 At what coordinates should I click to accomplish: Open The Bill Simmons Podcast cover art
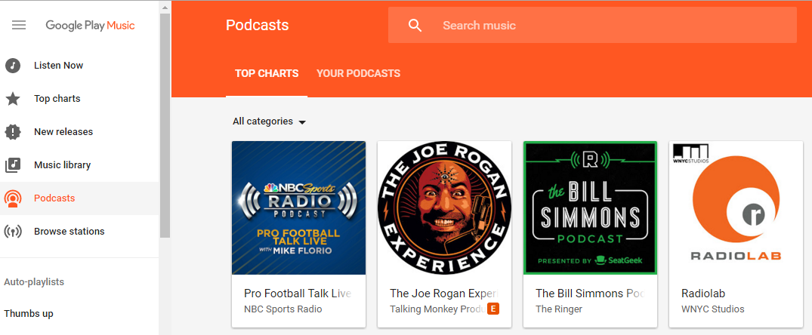pos(591,207)
